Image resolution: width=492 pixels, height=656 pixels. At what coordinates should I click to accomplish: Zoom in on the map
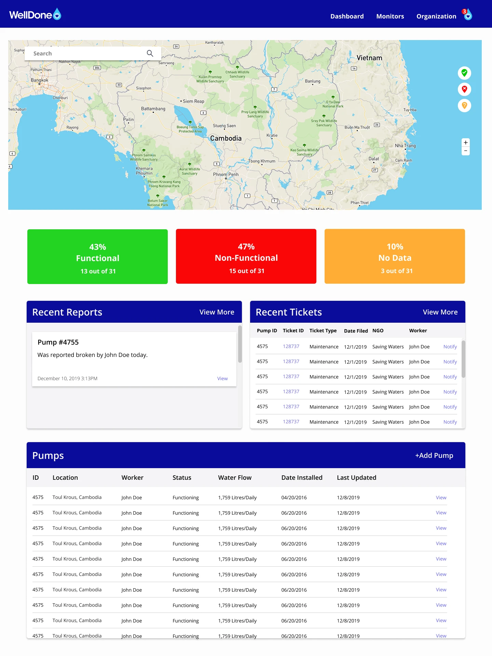click(466, 143)
